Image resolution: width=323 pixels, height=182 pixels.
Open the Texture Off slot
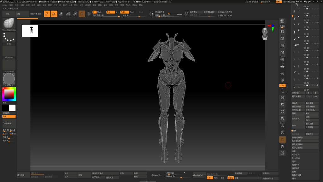pos(9,66)
